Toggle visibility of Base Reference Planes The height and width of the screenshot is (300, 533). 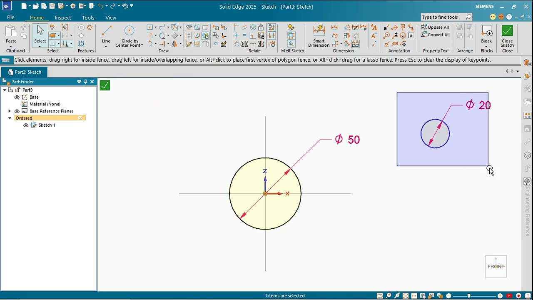pos(17,111)
